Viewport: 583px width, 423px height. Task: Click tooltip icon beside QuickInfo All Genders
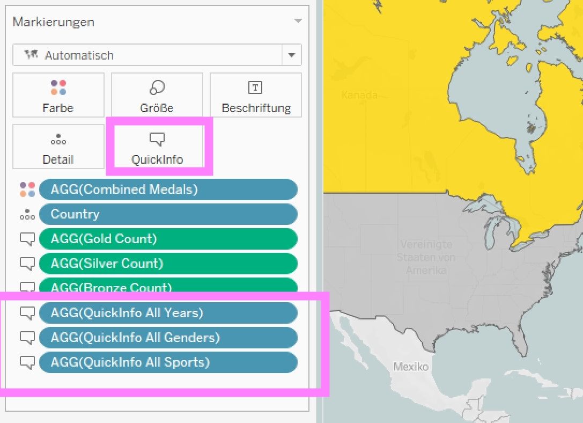click(x=27, y=338)
